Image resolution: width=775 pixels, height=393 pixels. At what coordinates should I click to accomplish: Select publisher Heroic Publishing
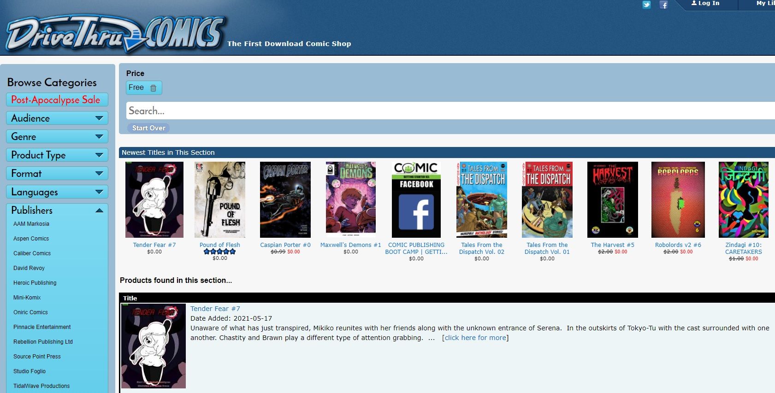tap(35, 283)
